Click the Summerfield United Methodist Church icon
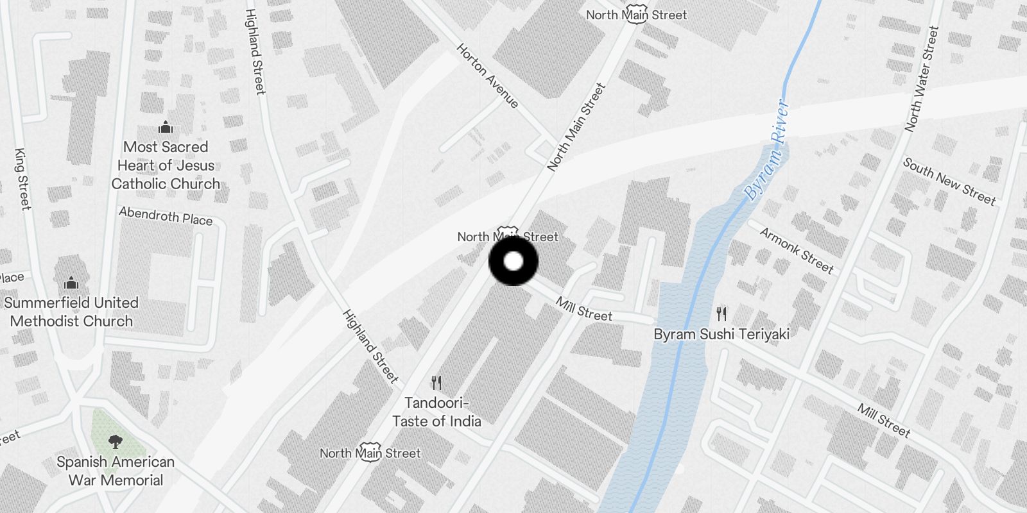Viewport: 1027px width, 513px height. coord(71,282)
